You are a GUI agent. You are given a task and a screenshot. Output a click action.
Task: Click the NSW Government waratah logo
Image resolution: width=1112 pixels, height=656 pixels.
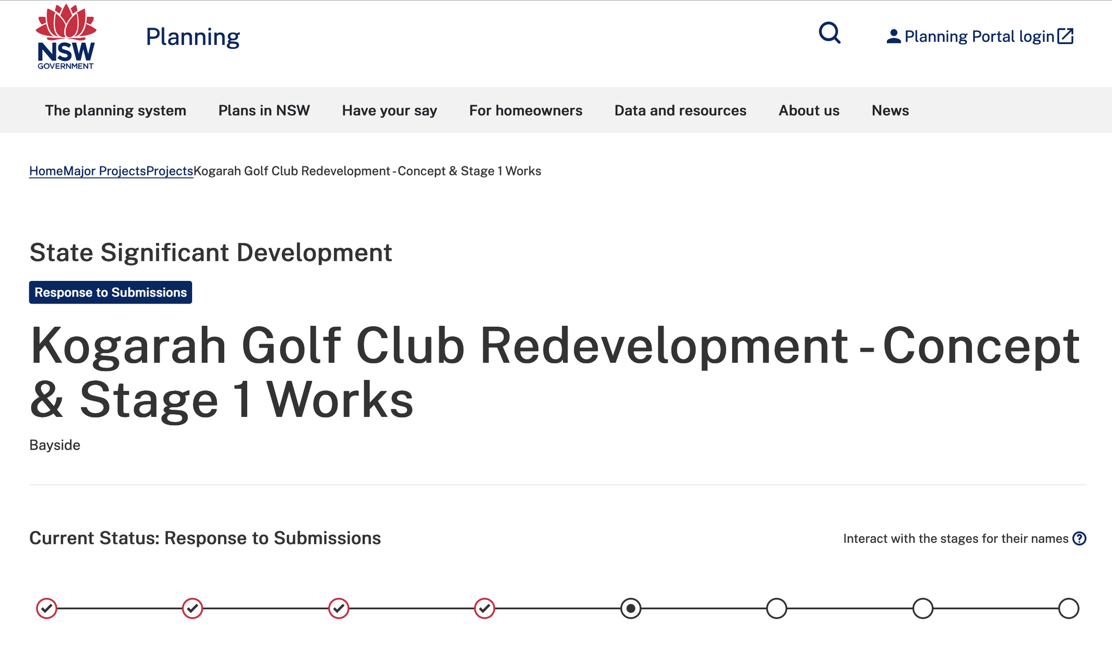[66, 36]
